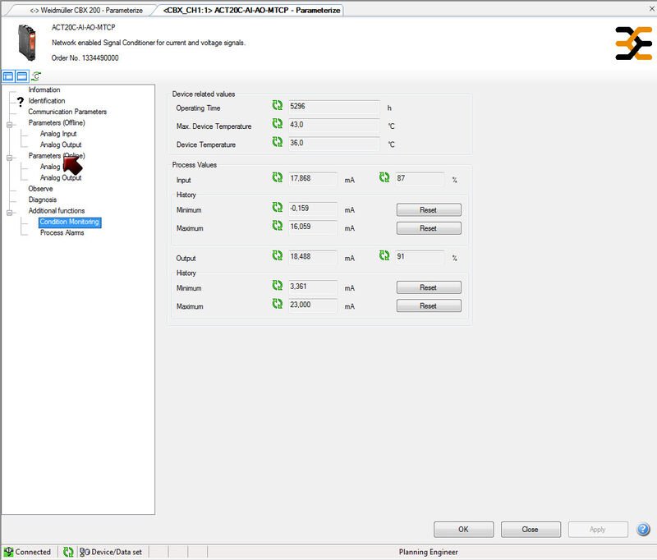
Task: Refresh the Device Temperature value
Action: 278,142
